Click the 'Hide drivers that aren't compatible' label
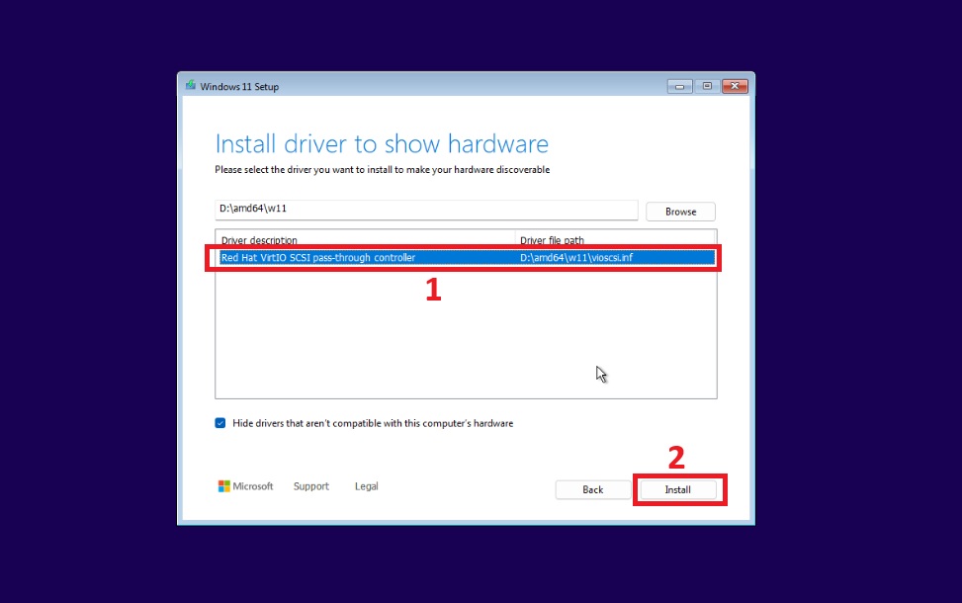962x603 pixels. 373,423
